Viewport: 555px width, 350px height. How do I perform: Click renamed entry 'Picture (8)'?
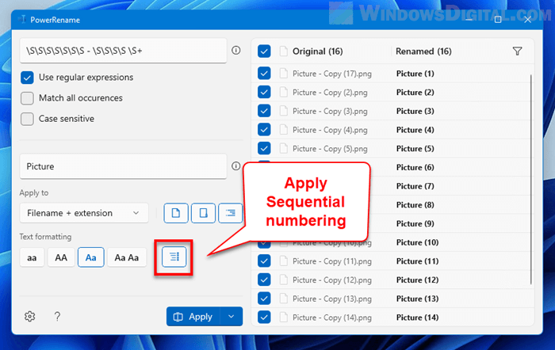click(415, 205)
